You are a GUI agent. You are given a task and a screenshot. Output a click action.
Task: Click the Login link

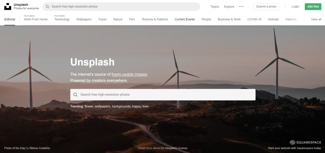coord(295,7)
